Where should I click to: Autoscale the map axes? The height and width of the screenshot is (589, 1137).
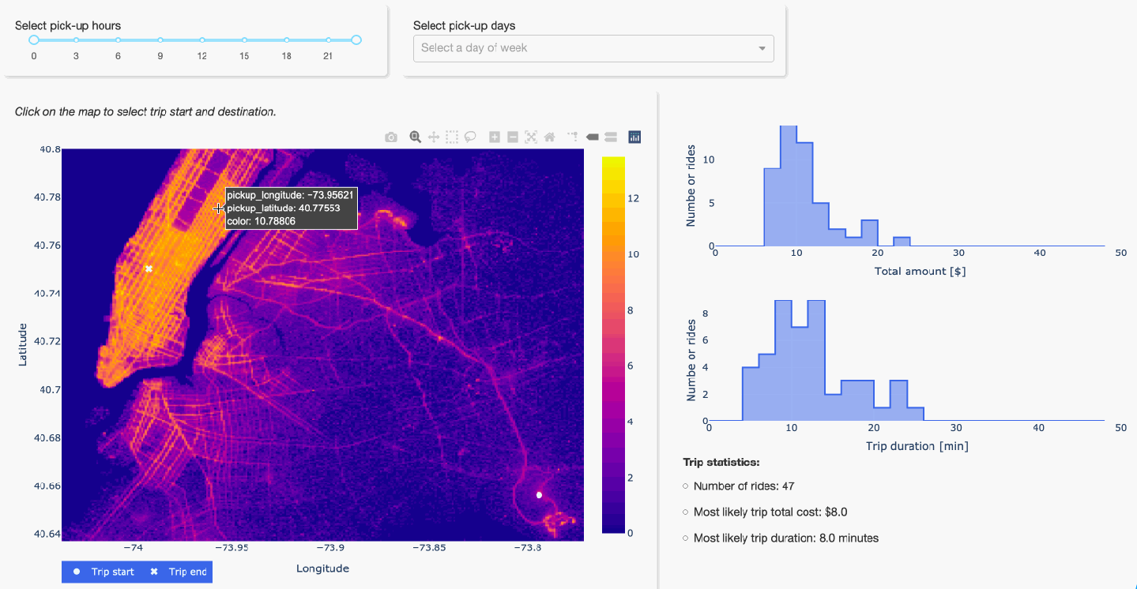(531, 137)
